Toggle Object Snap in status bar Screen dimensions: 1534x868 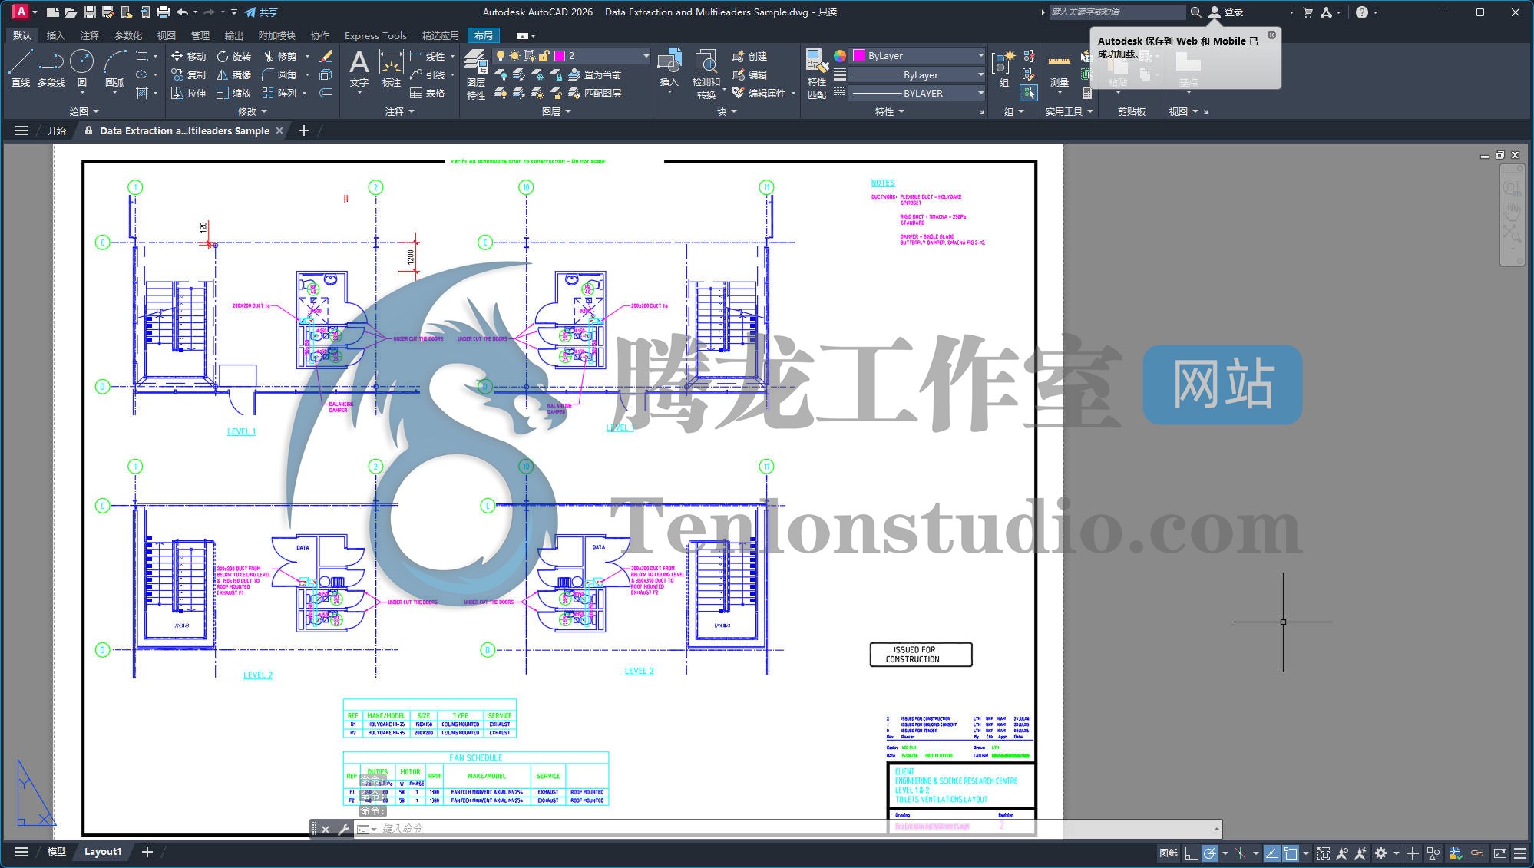1291,853
